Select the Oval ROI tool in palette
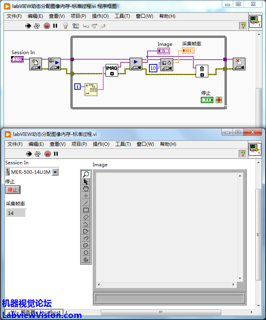Viewport: 266px width, 320px height. click(86, 252)
